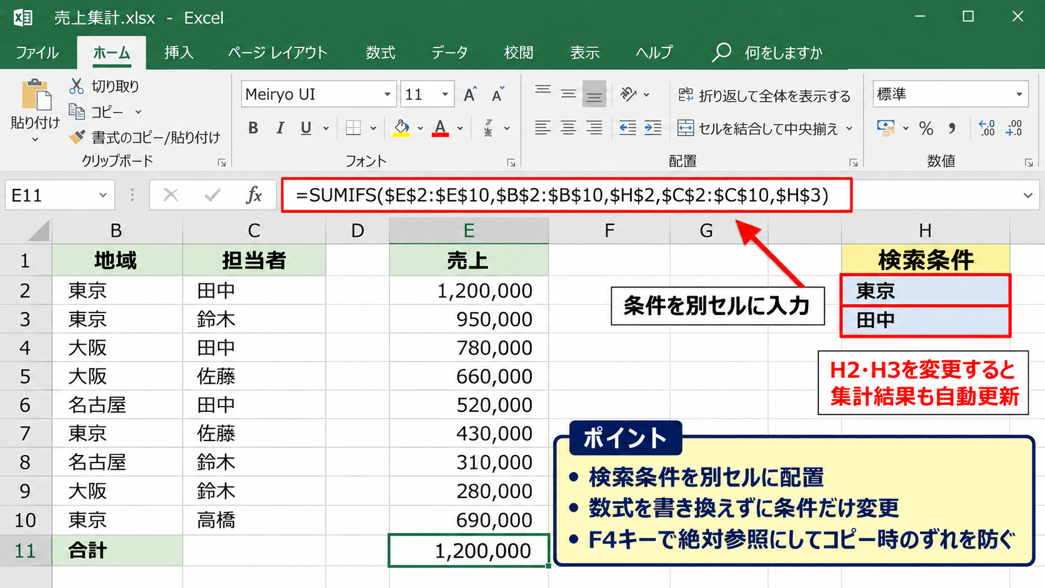Align text right
The image size is (1045, 588).
pos(594,128)
